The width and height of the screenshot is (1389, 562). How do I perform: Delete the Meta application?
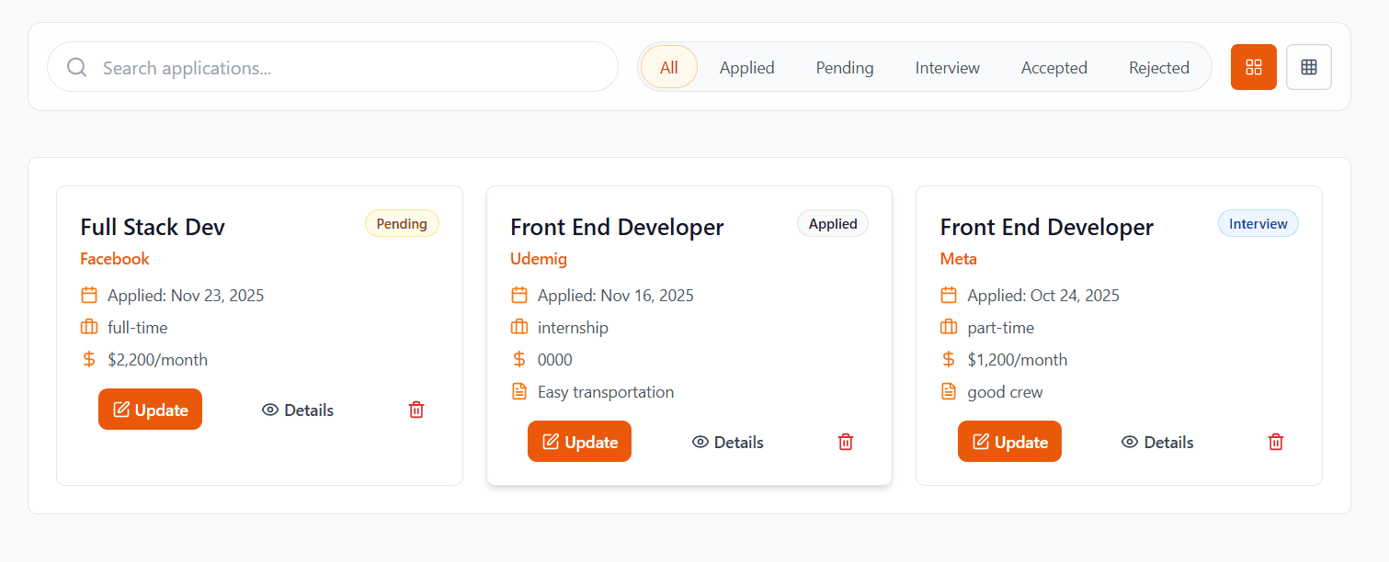pyautogui.click(x=1276, y=442)
